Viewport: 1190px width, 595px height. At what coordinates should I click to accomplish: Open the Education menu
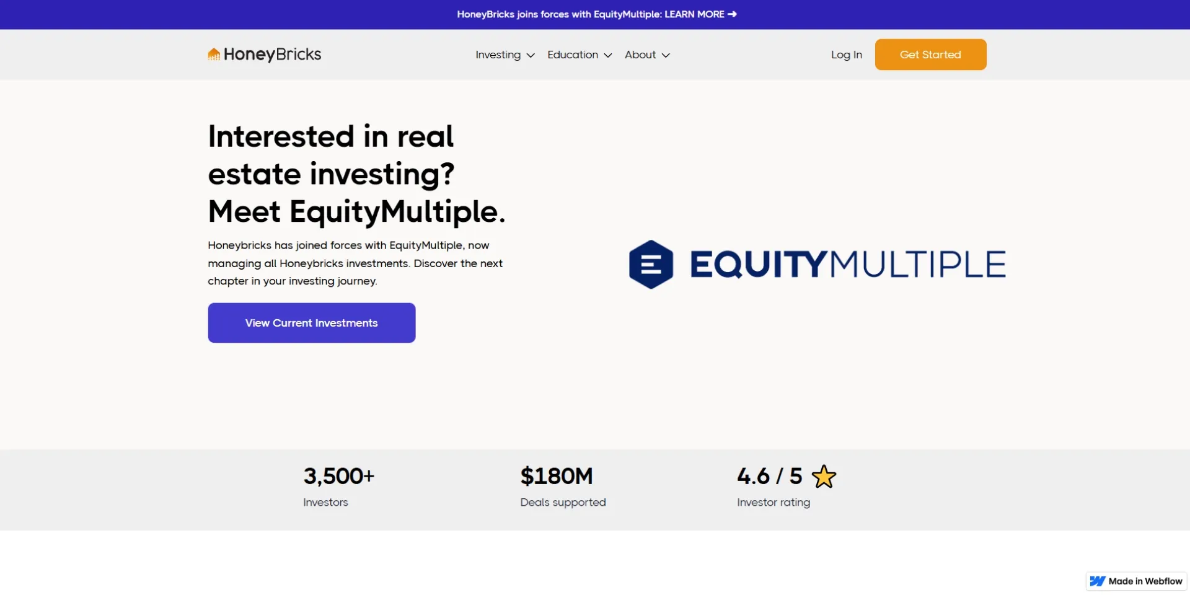(x=573, y=55)
